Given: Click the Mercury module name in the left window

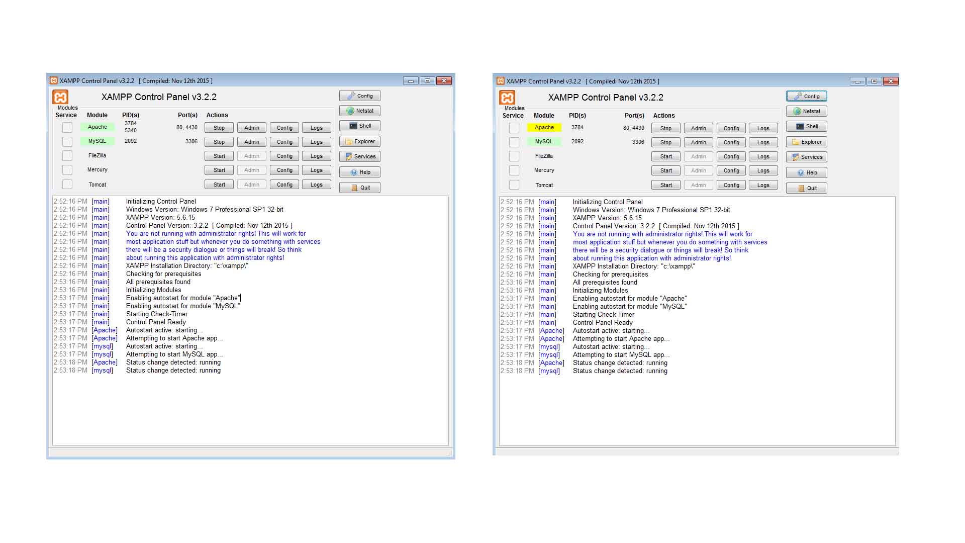Looking at the screenshot, I should [x=98, y=169].
